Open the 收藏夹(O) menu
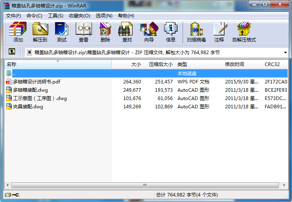This screenshot has height=202, width=292. 80,16
